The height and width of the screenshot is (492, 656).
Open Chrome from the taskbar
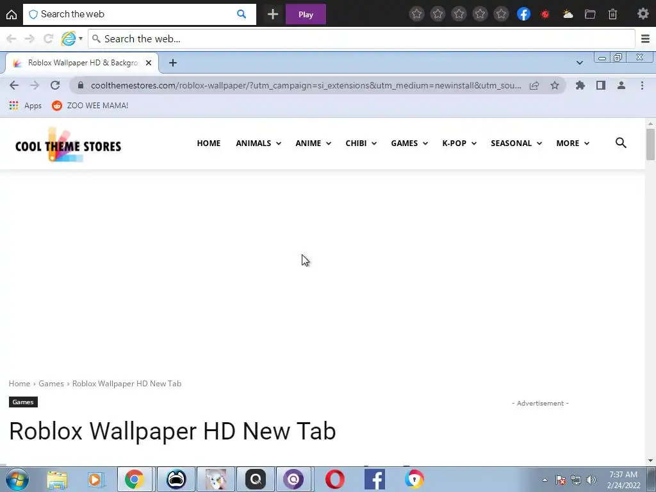(135, 479)
